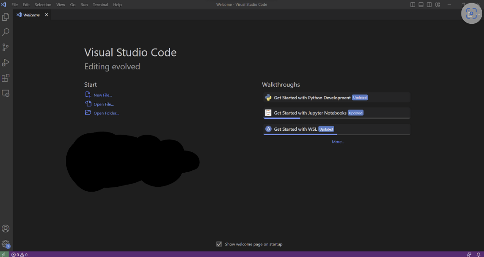
Task: Open the View menu
Action: point(61,4)
